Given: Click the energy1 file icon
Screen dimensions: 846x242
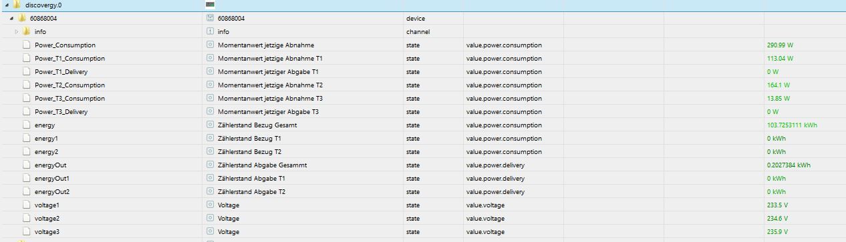Looking at the screenshot, I should click(26, 138).
